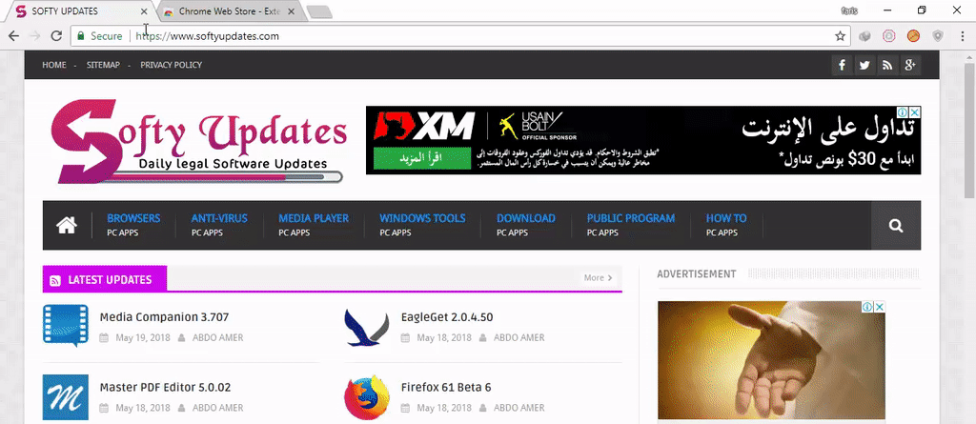Click the Media Companion app icon
This screenshot has height=424, width=976.
66,326
